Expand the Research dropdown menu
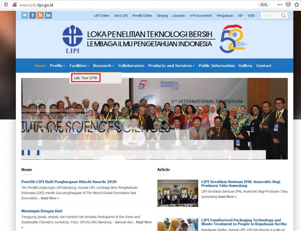 (103, 66)
